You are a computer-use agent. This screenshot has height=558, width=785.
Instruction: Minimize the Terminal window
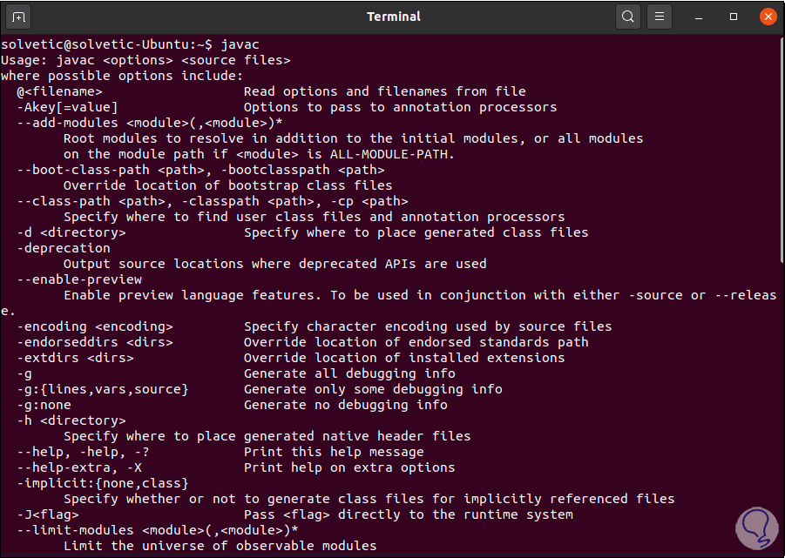coord(701,17)
